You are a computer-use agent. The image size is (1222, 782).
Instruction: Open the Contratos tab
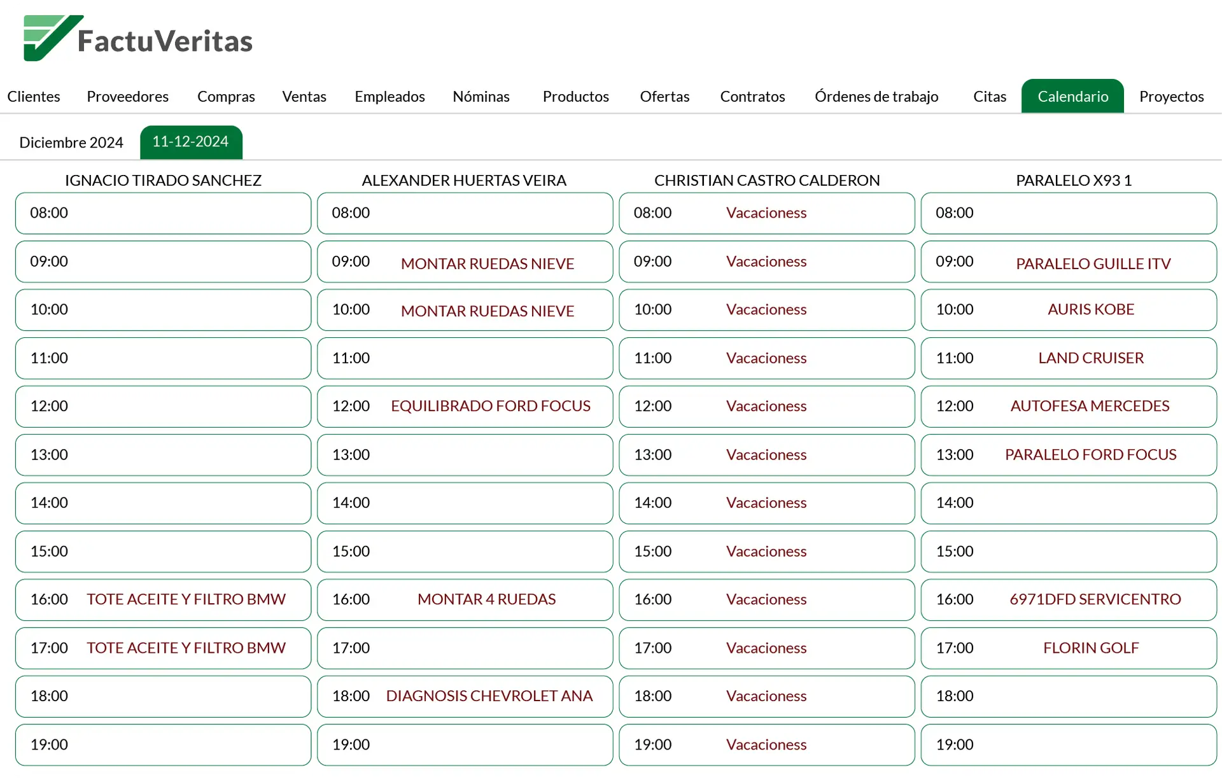(752, 96)
